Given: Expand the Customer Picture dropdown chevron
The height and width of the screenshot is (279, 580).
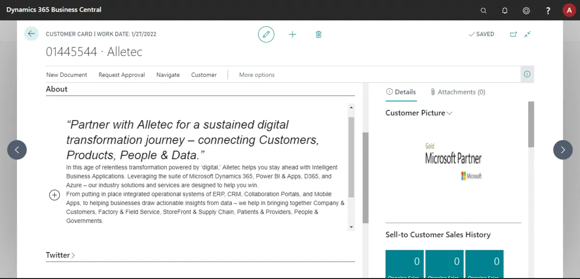Looking at the screenshot, I should [x=449, y=113].
